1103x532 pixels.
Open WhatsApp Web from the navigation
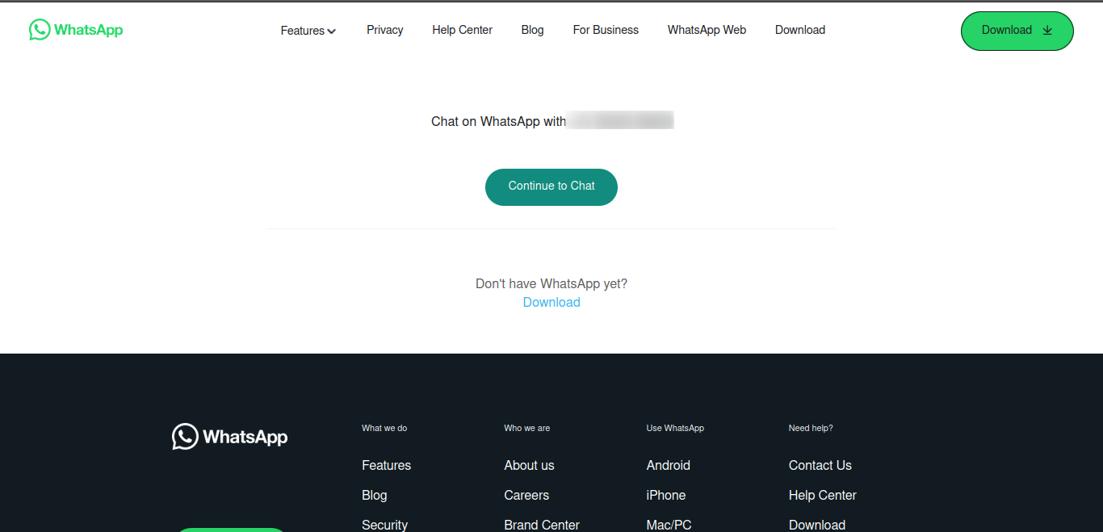(x=707, y=30)
